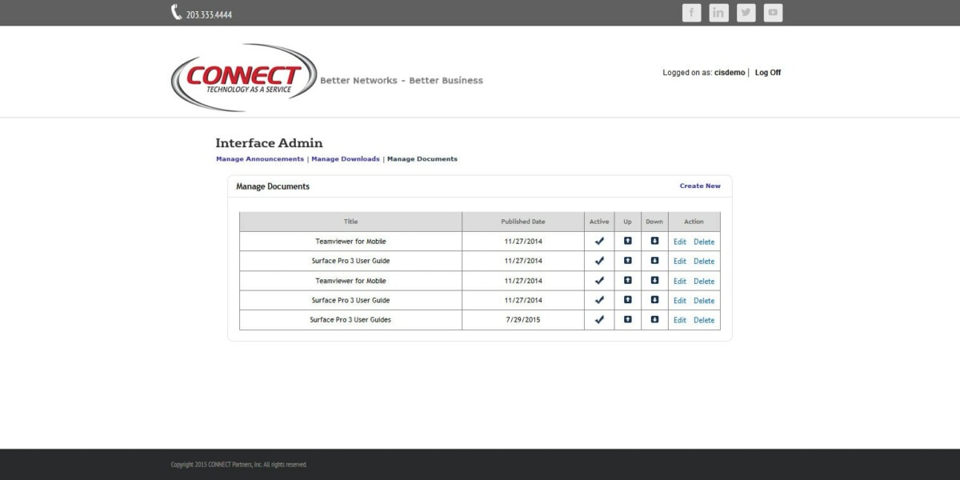Click the Interface Admin heading
960x480 pixels.
tap(269, 143)
